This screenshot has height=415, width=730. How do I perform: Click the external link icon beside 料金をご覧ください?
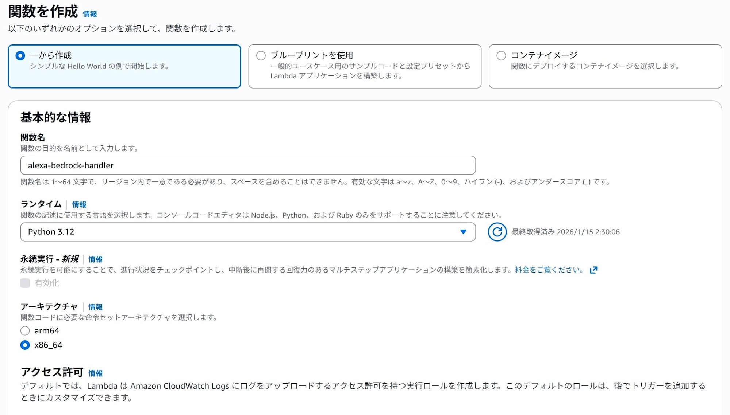click(593, 270)
